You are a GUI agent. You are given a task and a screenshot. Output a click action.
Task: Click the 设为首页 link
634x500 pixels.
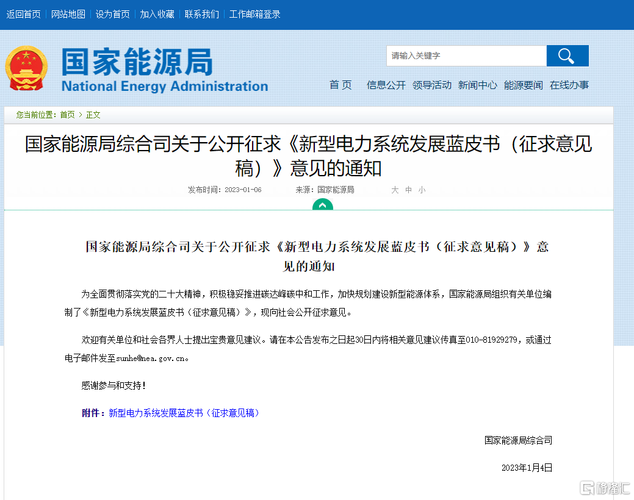113,15
